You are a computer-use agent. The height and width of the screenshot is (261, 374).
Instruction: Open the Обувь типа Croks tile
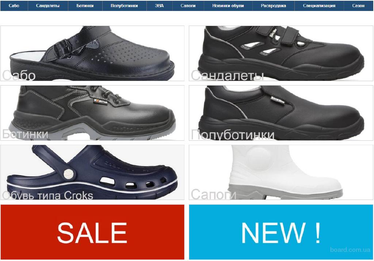tap(92, 172)
